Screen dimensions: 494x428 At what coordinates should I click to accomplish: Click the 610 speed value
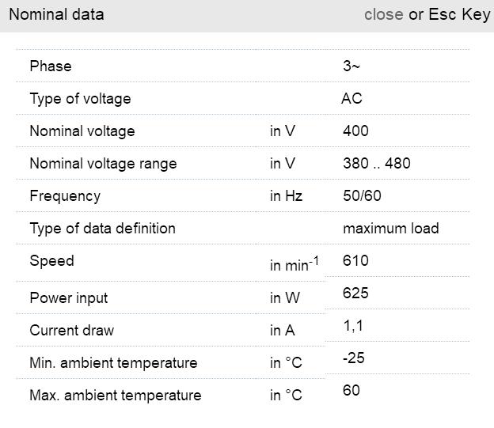[355, 260]
